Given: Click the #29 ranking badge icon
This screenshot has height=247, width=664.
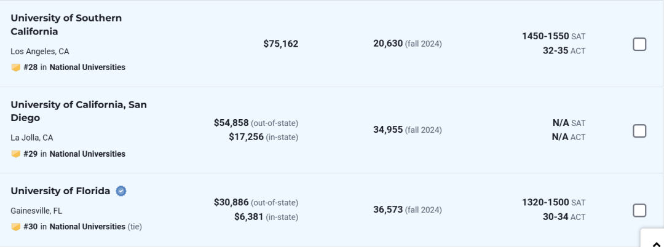Looking at the screenshot, I should (x=16, y=154).
